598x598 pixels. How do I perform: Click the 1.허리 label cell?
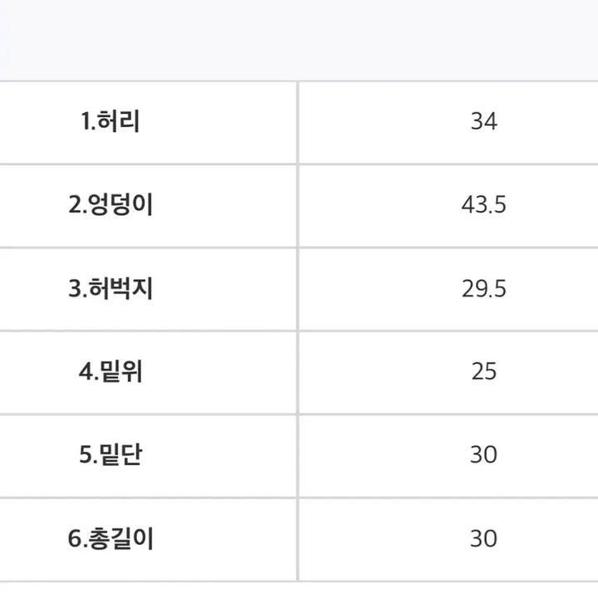point(111,122)
